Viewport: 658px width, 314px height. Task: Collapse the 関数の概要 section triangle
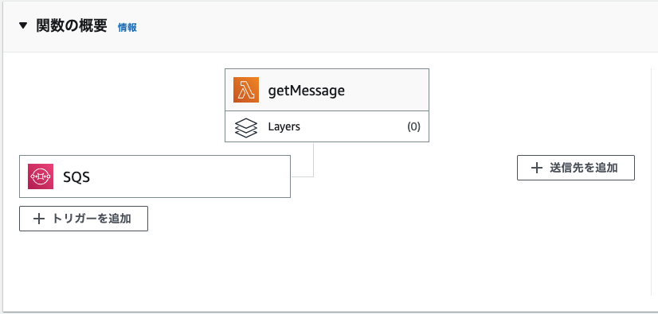pyautogui.click(x=22, y=26)
